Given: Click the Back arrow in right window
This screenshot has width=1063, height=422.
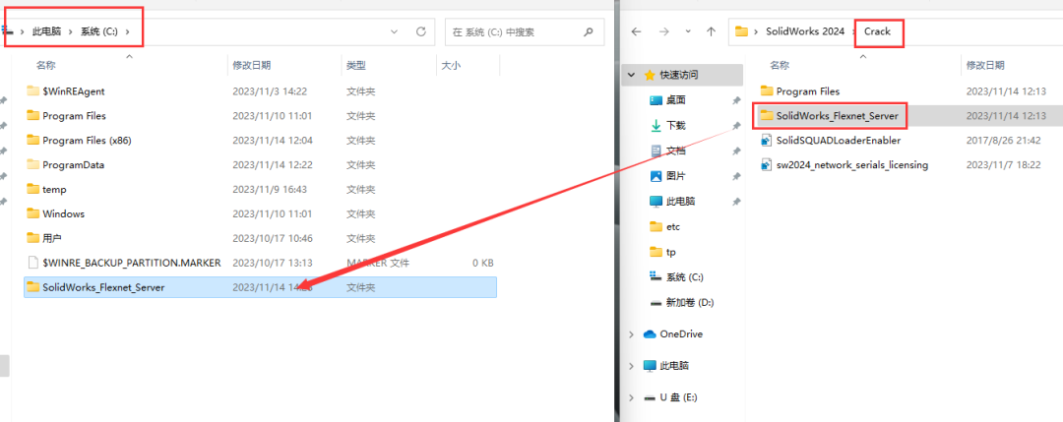Looking at the screenshot, I should [x=637, y=31].
